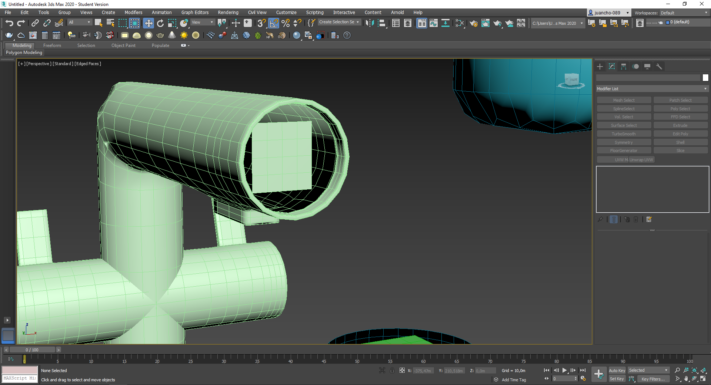Open the Modifiers menu
This screenshot has height=385, width=711.
[133, 13]
